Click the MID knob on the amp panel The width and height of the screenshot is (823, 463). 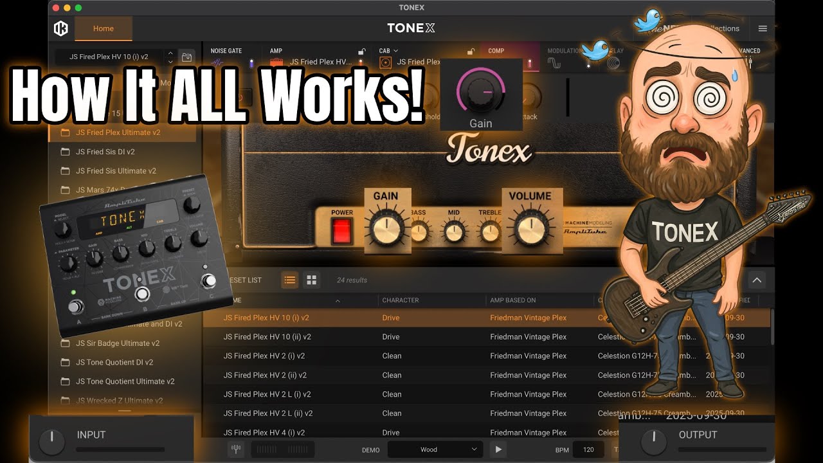pos(455,232)
